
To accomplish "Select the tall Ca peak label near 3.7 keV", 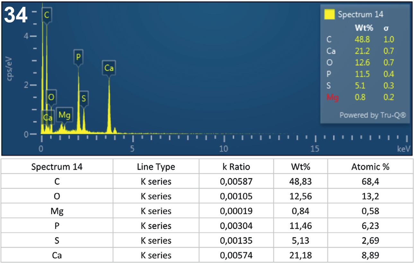I will click(109, 68).
